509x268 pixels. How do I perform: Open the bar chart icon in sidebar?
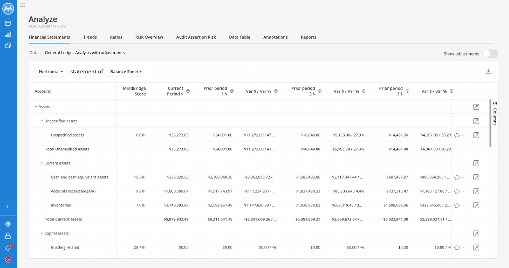point(8,34)
